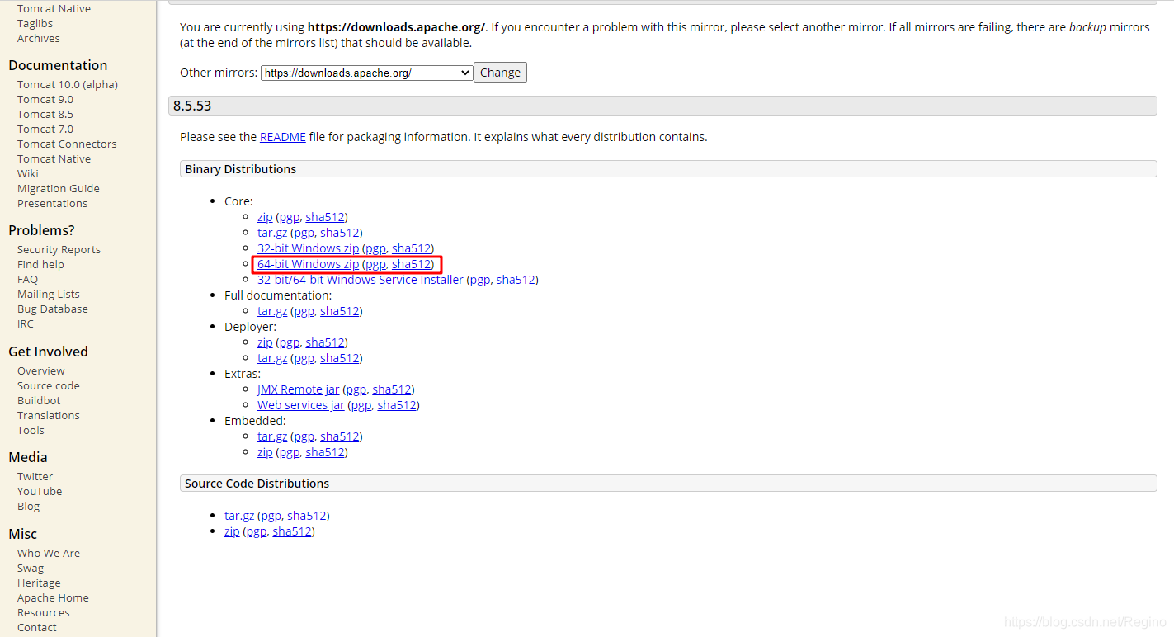The width and height of the screenshot is (1174, 637).
Task: Open the Translations page
Action: coord(49,416)
